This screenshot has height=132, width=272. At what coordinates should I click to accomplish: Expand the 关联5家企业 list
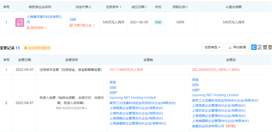[x=83, y=25]
